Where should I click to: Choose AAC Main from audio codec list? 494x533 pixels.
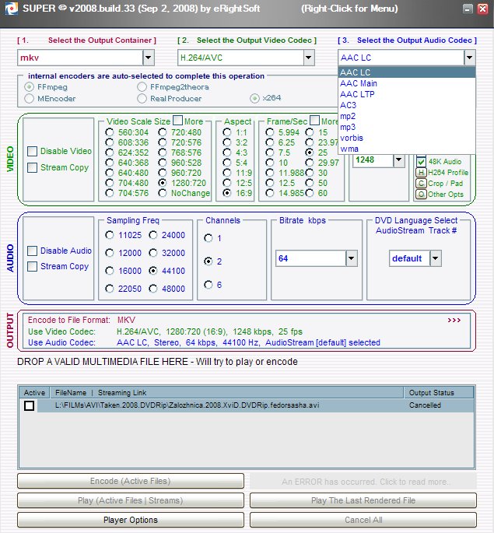(407, 83)
